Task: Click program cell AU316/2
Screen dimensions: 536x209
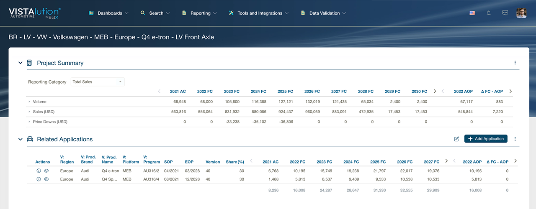Action: 152,171
